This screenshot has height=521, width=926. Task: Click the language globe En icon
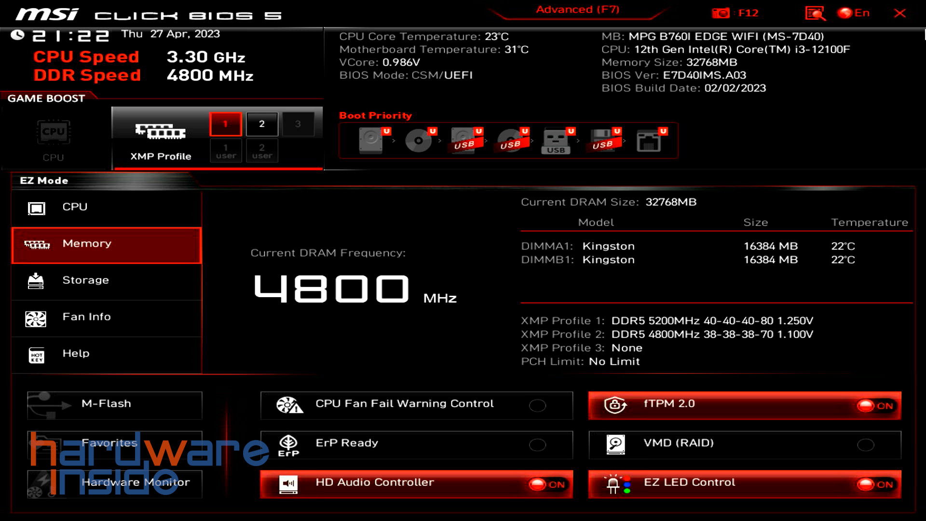(845, 13)
